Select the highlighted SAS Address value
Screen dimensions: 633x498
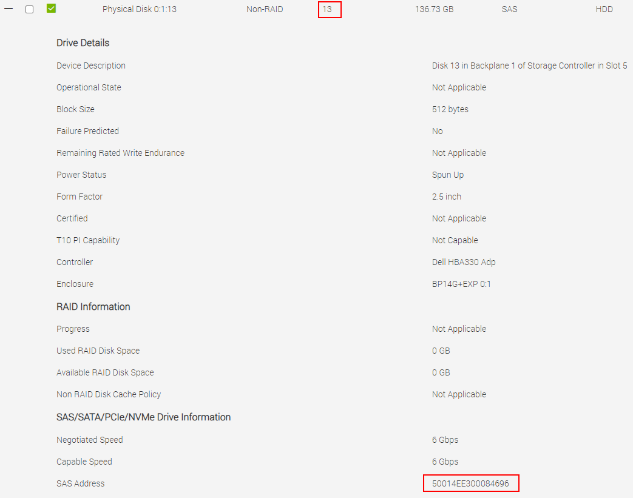(470, 483)
